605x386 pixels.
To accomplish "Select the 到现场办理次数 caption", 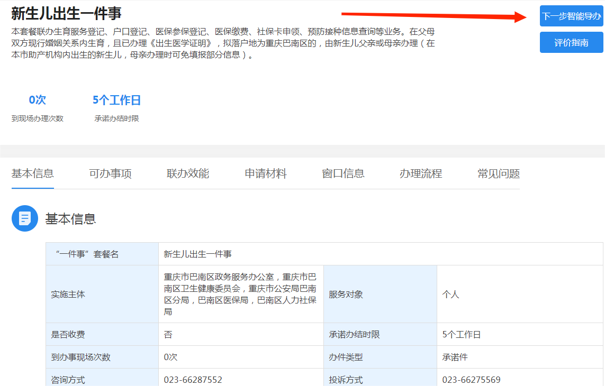I will (x=38, y=118).
